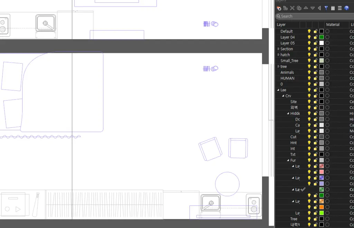Toggle the Hnt layer light bulb
Viewport: 354px width, 228px height.
(x=309, y=143)
